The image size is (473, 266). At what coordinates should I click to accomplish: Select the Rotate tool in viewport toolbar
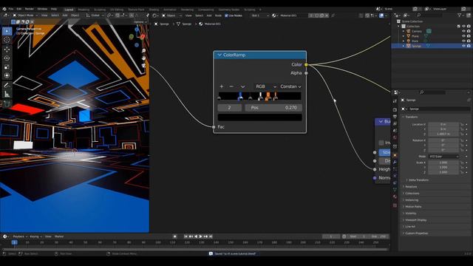(x=7, y=58)
